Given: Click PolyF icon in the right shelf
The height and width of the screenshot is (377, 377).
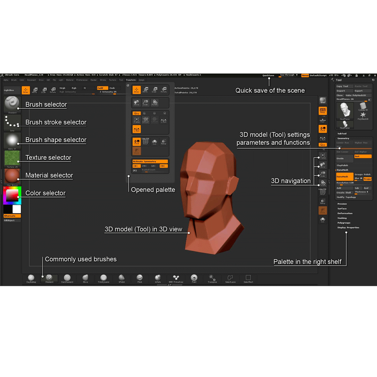Looking at the screenshot, I should coord(323,192).
